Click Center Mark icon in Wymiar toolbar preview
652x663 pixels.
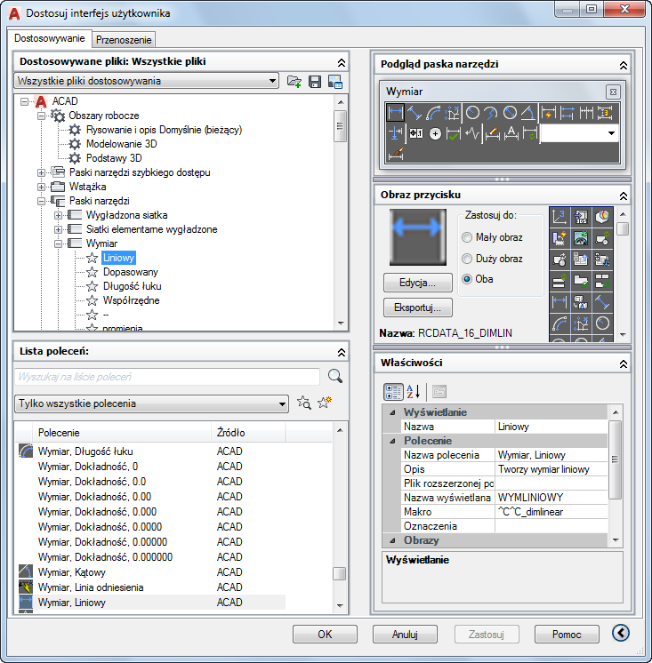coord(435,133)
